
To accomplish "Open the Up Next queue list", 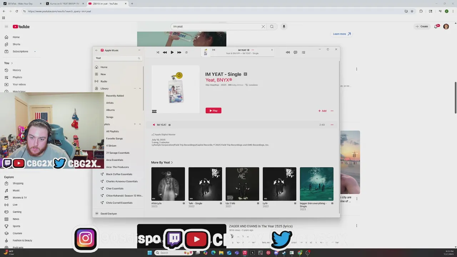I will coord(303,52).
